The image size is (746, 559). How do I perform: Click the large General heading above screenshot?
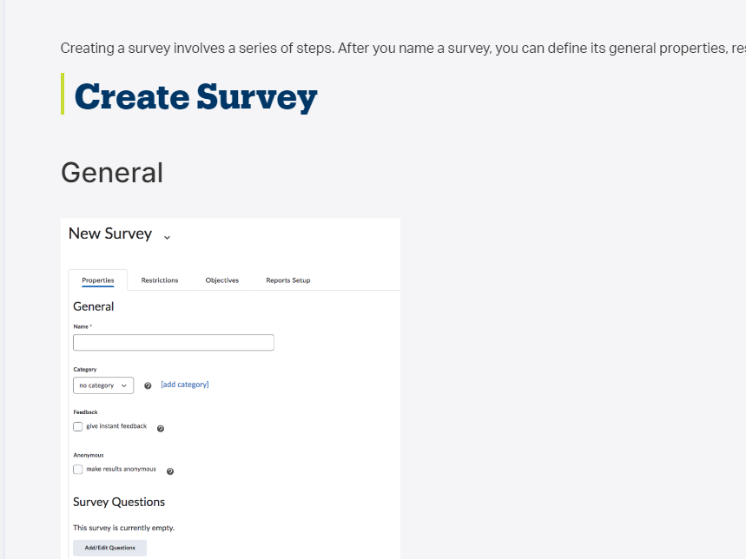tap(112, 173)
